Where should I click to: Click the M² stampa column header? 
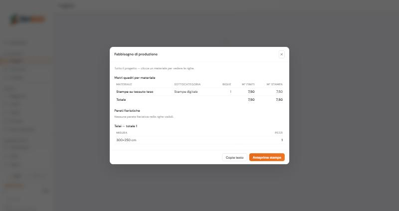coord(274,84)
